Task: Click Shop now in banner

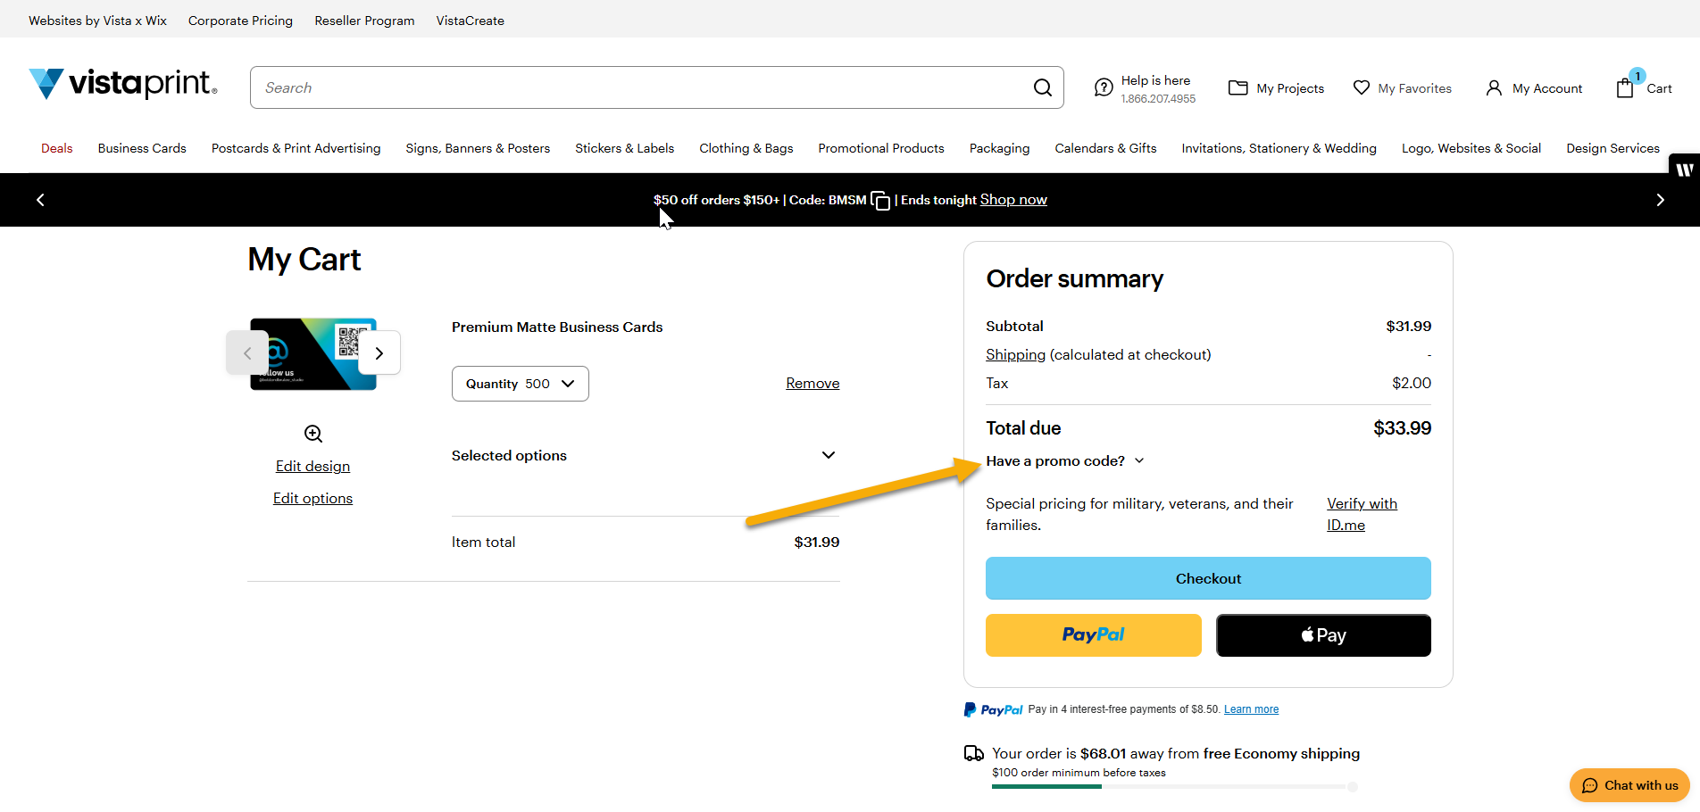Action: 1013,200
